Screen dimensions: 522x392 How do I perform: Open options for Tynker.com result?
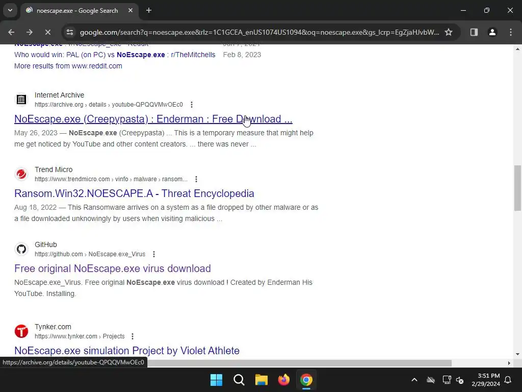[x=133, y=336]
